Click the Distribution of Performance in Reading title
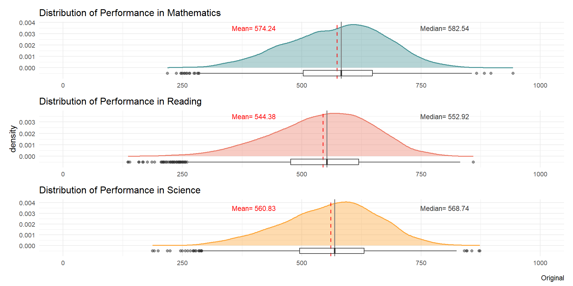 click(x=120, y=102)
